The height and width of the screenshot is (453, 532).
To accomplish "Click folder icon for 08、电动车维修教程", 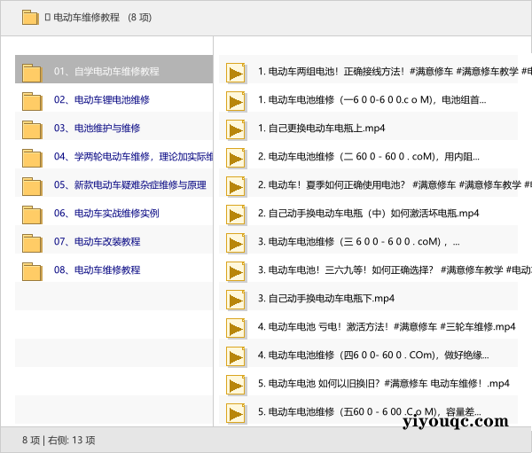I will pos(32,270).
